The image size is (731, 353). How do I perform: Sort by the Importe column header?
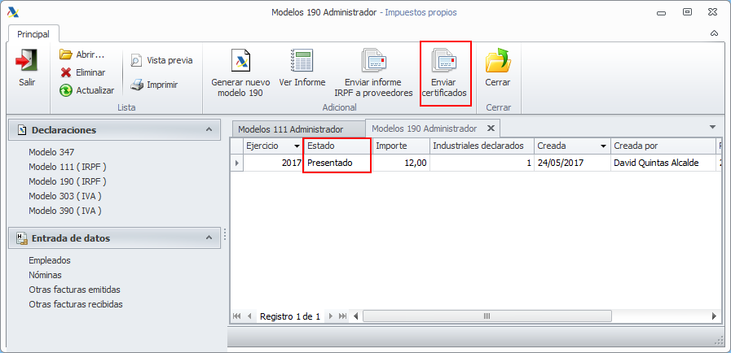click(x=401, y=146)
